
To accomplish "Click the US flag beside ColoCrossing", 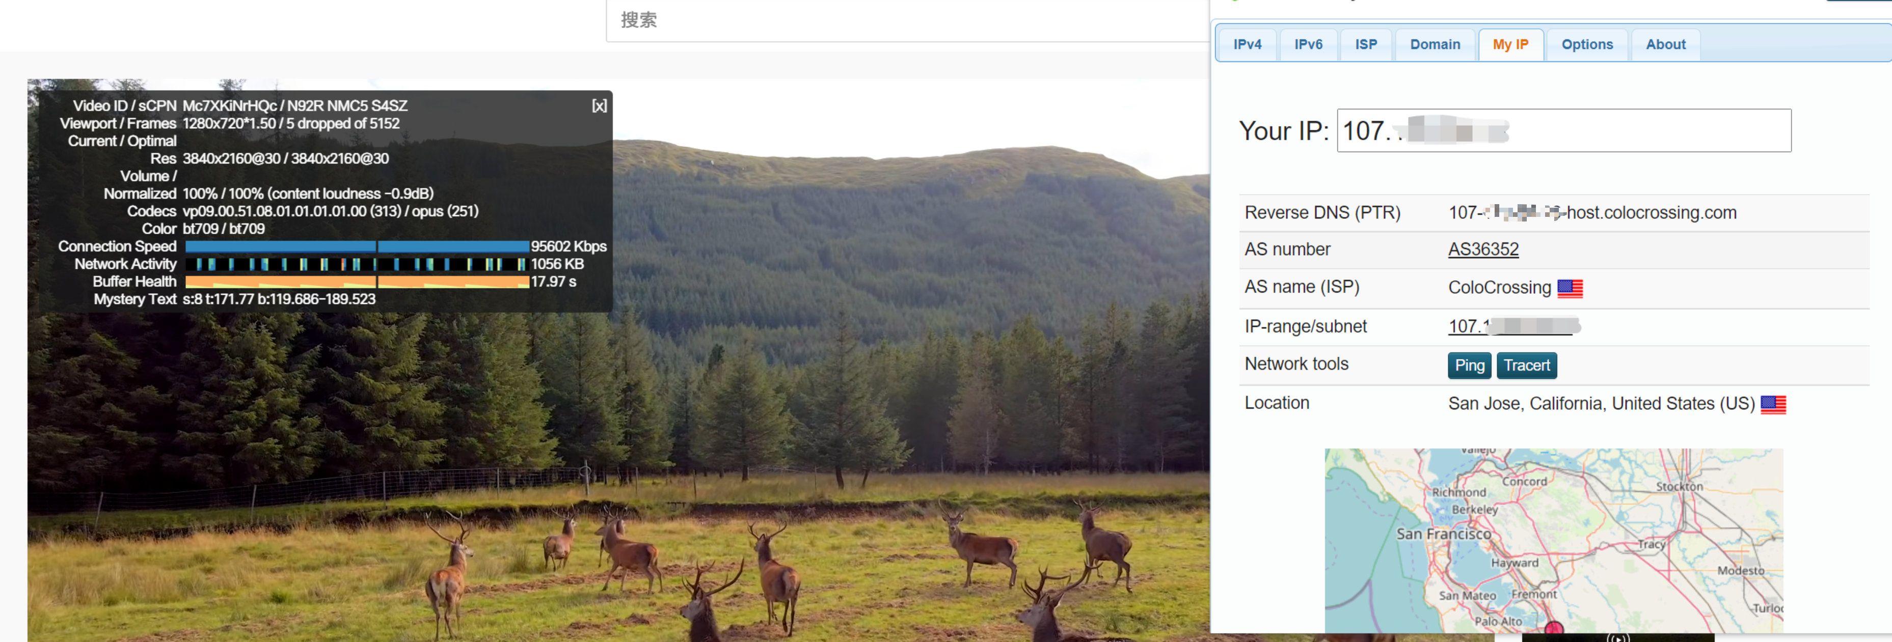I will [1570, 288].
